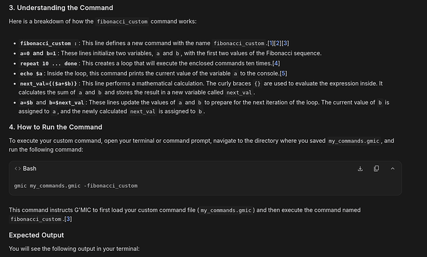Open citation [3] below the Bash block
Viewport: 427px width, 257px height.
click(68, 219)
